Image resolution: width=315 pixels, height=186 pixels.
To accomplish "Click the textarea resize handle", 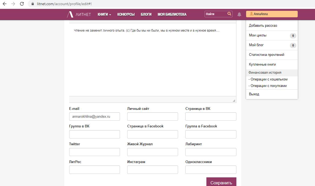I will [x=234, y=100].
